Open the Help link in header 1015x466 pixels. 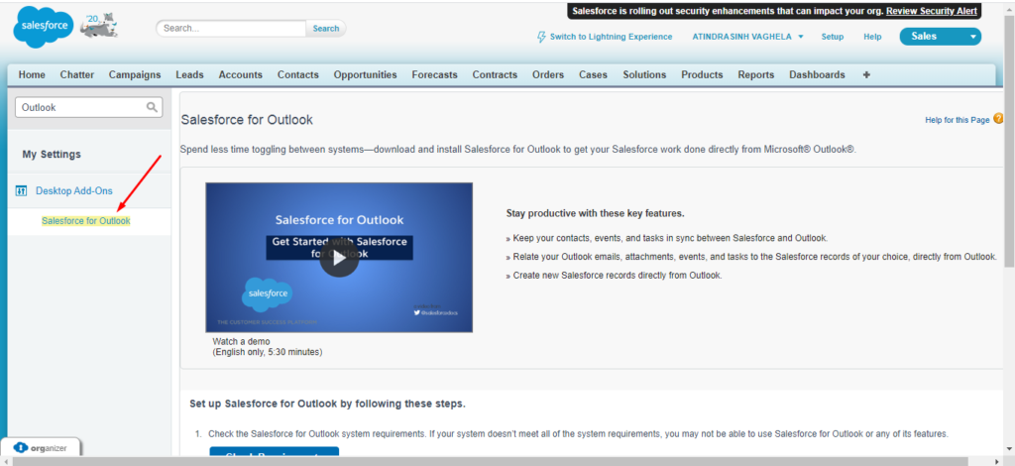tap(872, 37)
